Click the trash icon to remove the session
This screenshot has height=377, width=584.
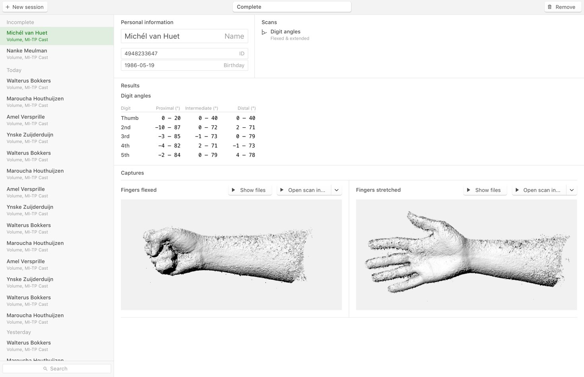point(550,7)
